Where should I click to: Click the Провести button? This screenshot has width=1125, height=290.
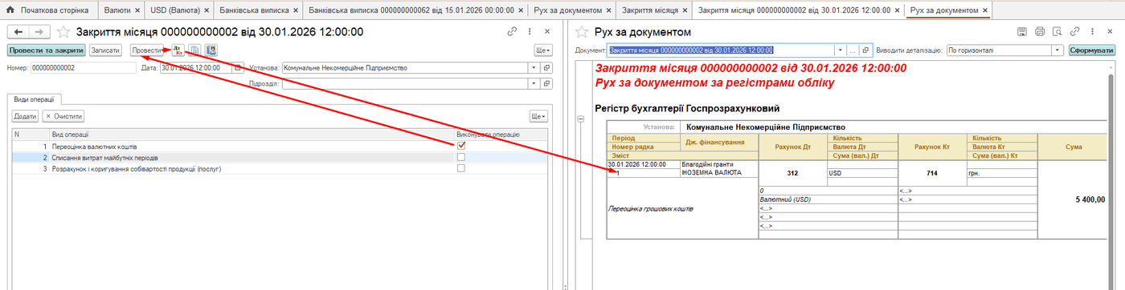coord(147,50)
